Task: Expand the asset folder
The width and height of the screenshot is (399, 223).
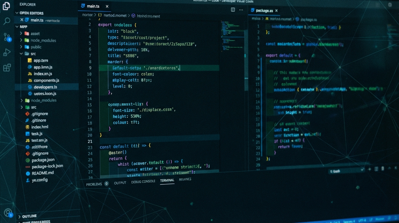Action: [35, 33]
